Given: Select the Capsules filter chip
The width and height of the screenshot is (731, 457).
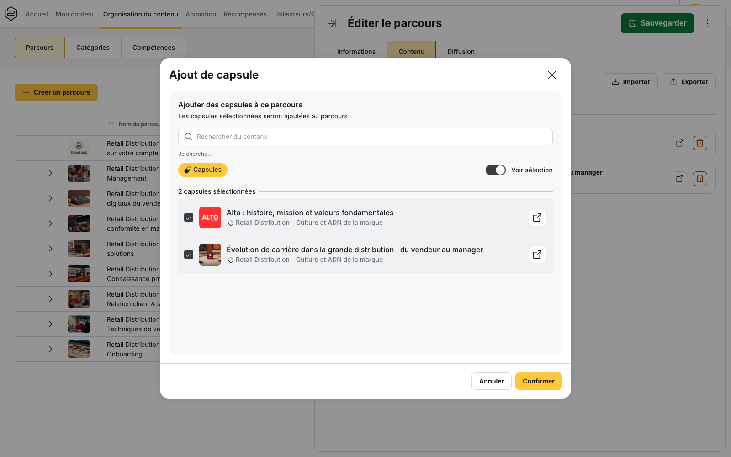Looking at the screenshot, I should (x=203, y=170).
